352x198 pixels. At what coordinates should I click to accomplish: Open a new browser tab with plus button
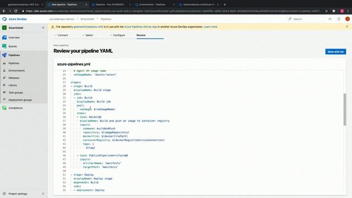[x=225, y=4]
